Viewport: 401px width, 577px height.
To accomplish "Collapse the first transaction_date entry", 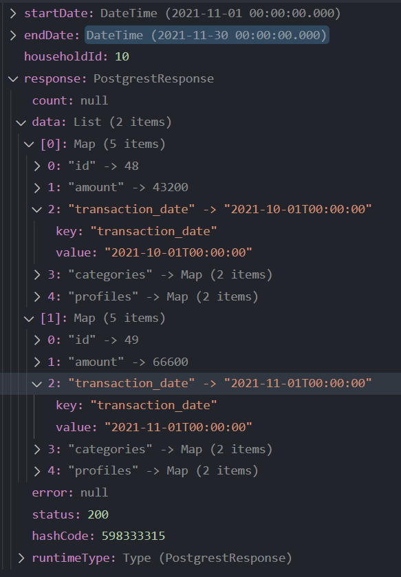I will [x=39, y=209].
